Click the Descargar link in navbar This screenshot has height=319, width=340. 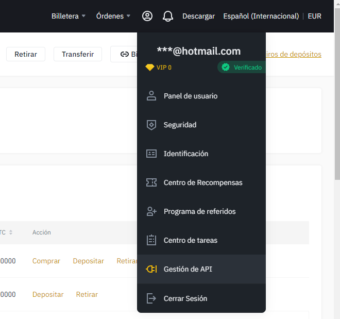pos(198,16)
